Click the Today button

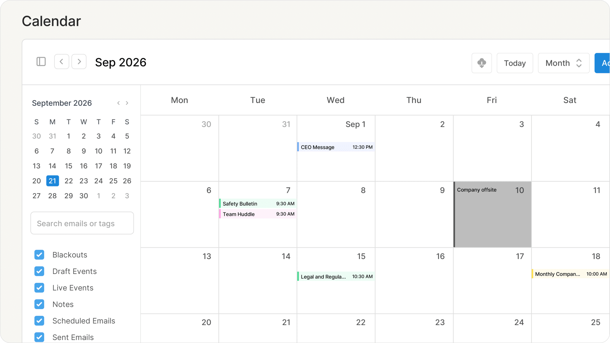click(515, 63)
